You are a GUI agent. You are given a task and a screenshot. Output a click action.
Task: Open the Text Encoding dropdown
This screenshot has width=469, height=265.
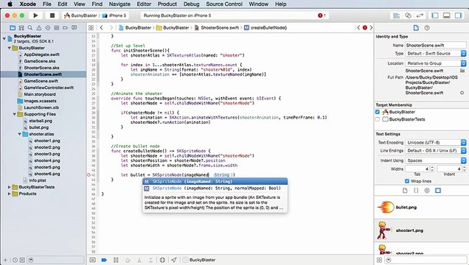click(x=436, y=142)
